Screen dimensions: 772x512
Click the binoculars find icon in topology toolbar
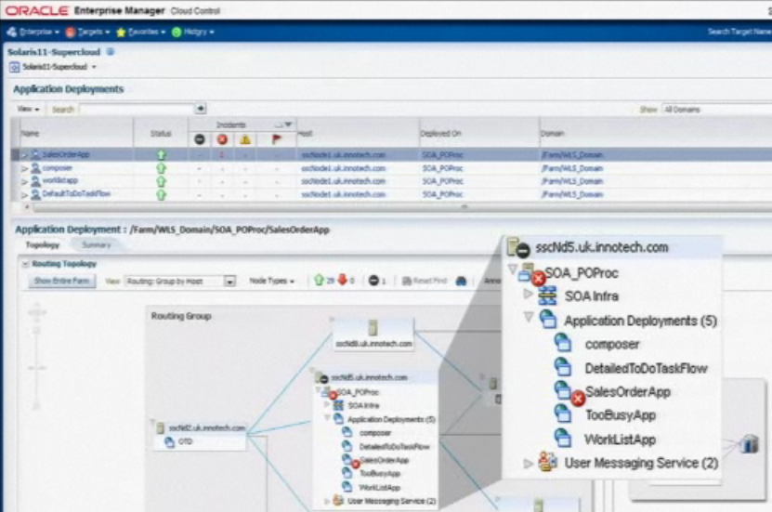click(x=461, y=282)
